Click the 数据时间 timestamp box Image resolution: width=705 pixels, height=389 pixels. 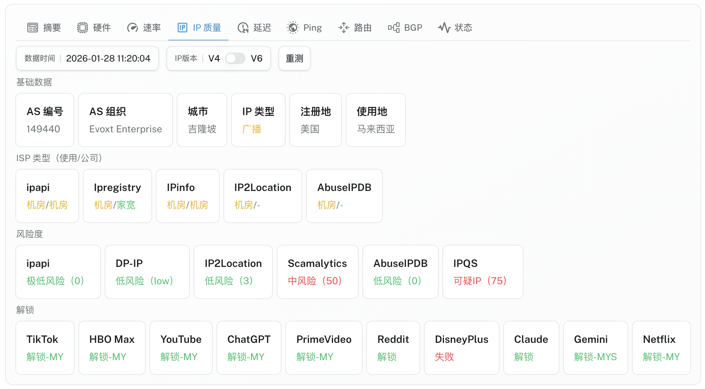pyautogui.click(x=87, y=59)
